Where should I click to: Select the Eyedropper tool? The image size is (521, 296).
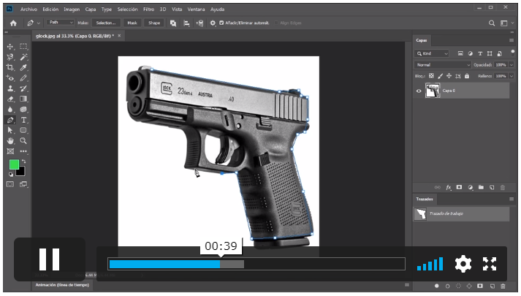(23, 67)
